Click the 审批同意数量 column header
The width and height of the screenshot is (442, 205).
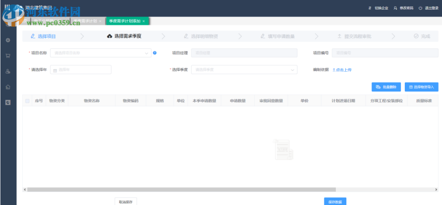point(271,101)
